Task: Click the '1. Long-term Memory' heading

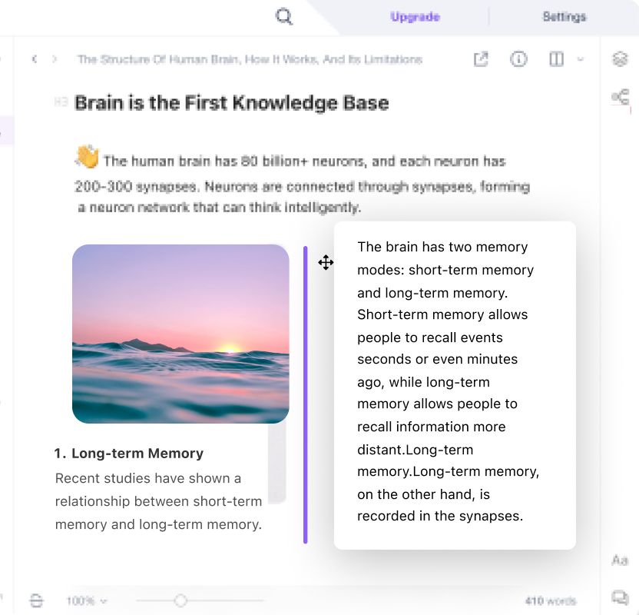Action: point(129,453)
